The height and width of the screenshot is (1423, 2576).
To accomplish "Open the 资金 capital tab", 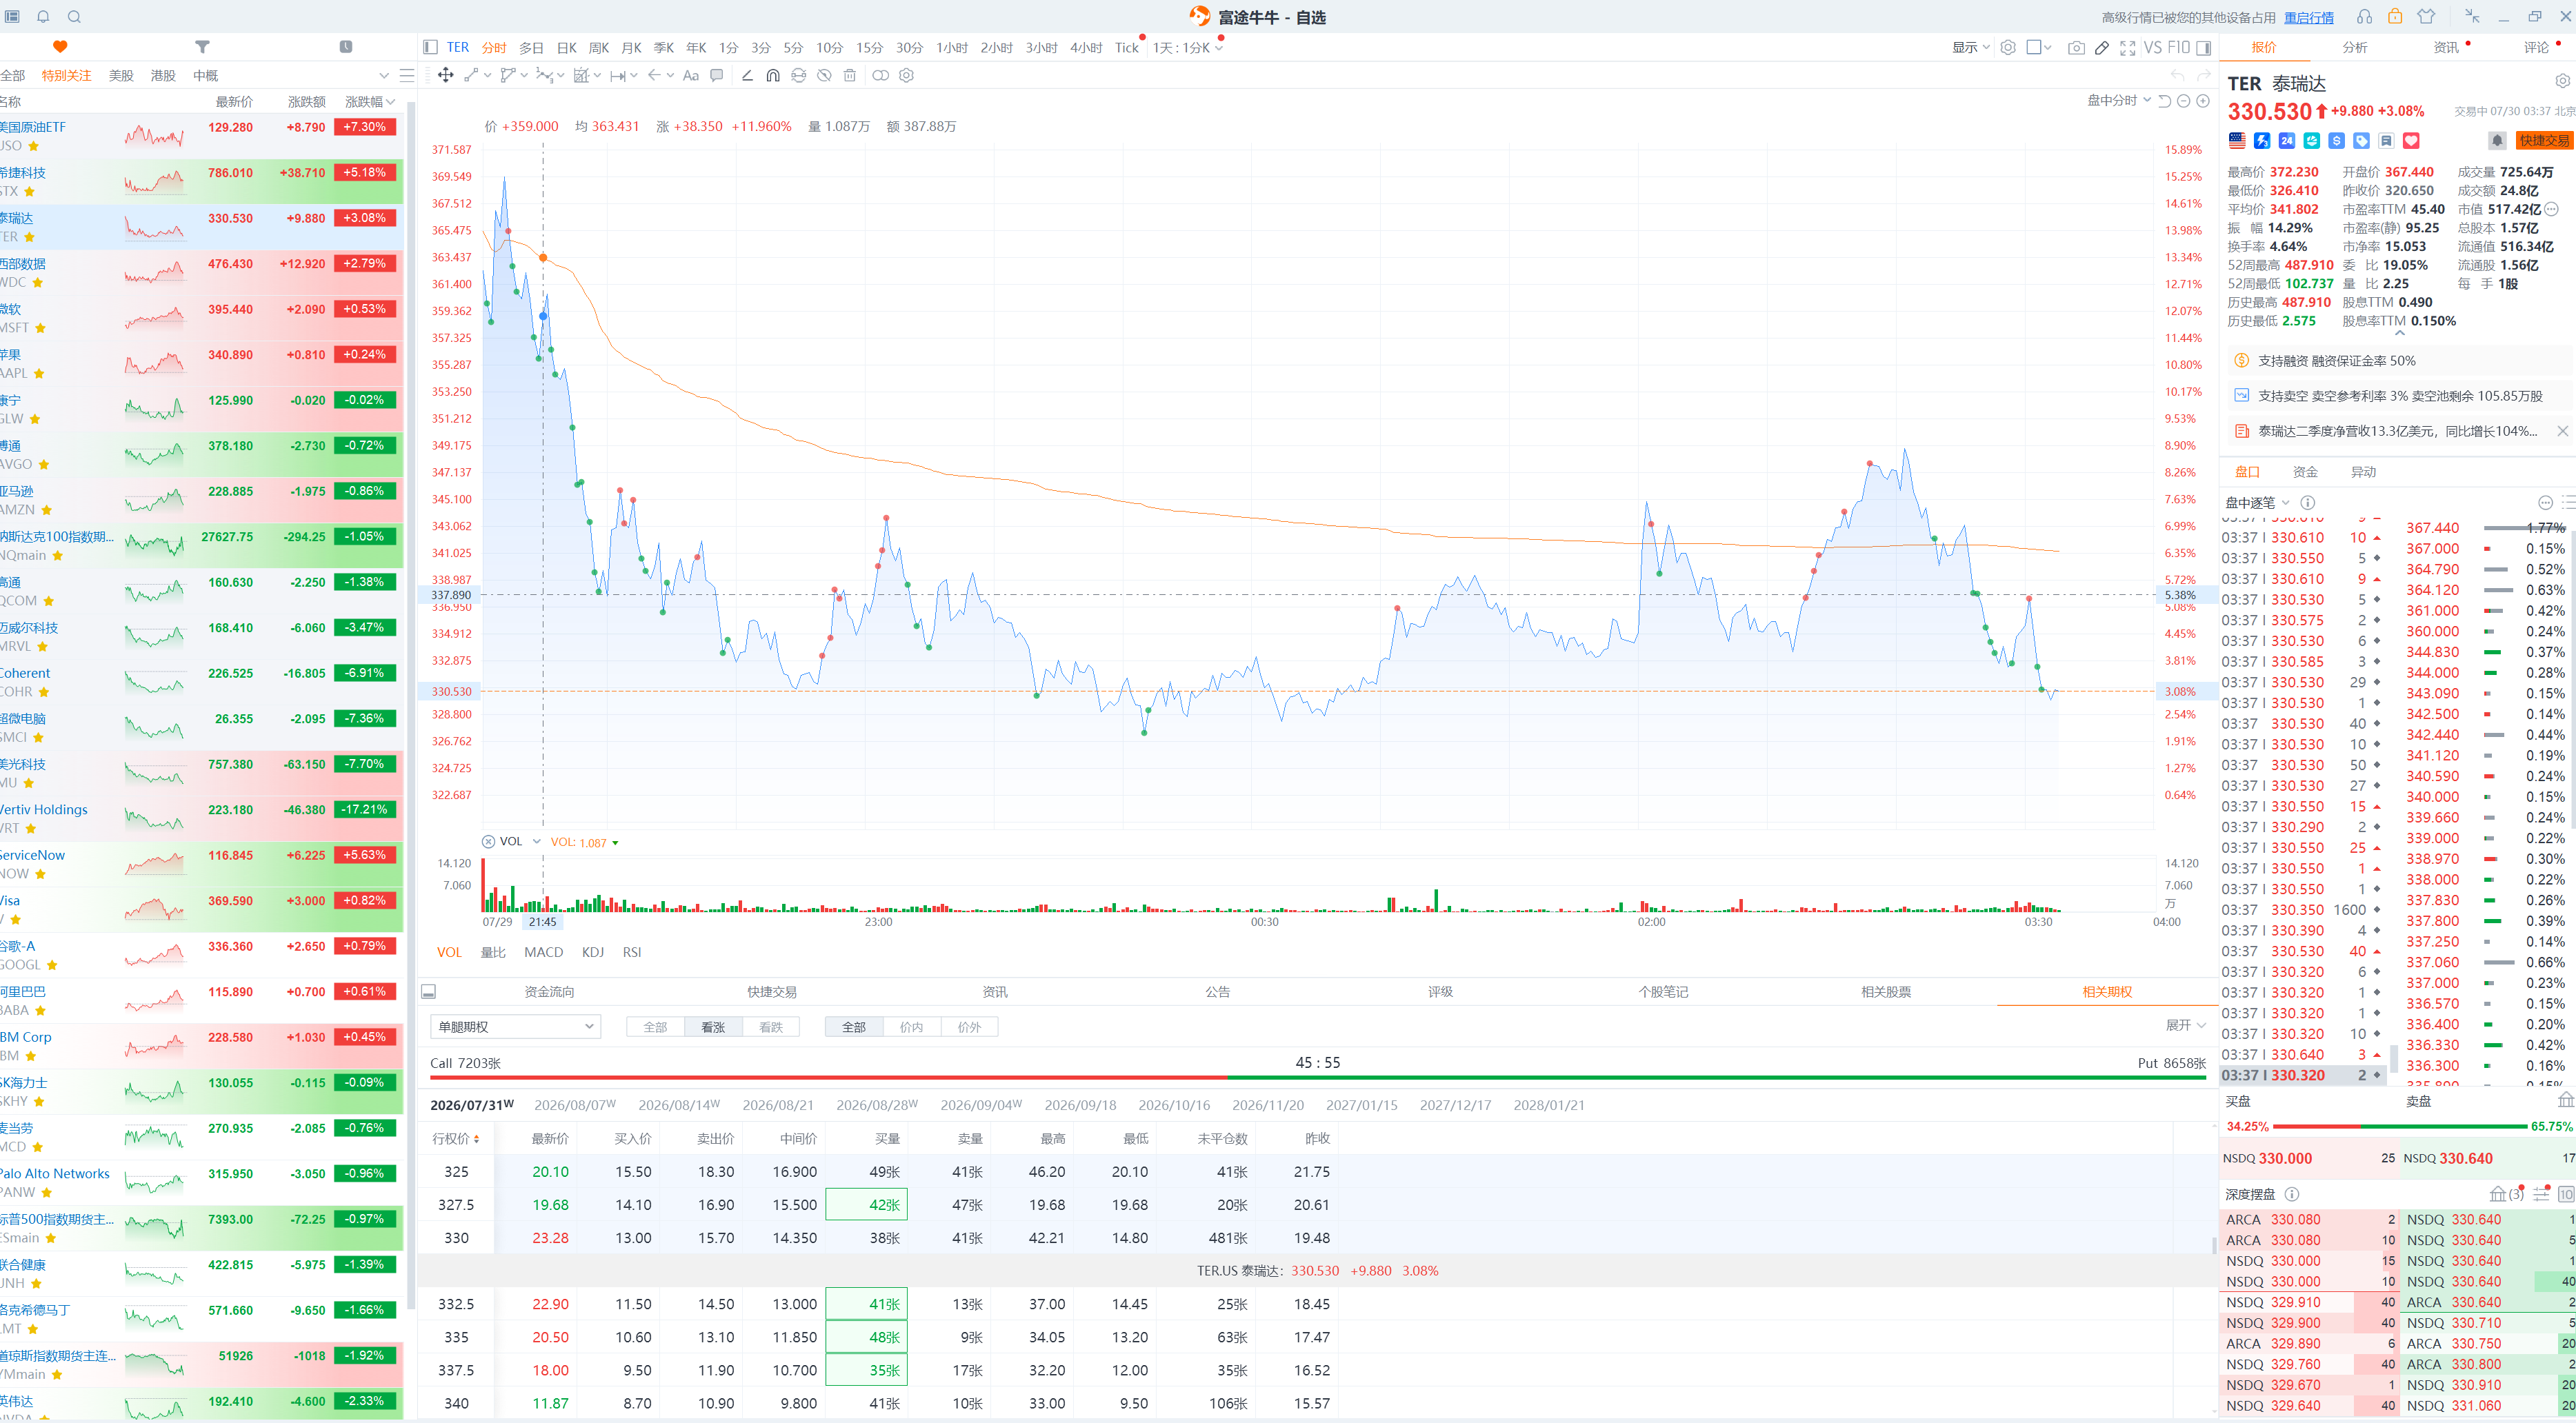I will [x=2305, y=472].
